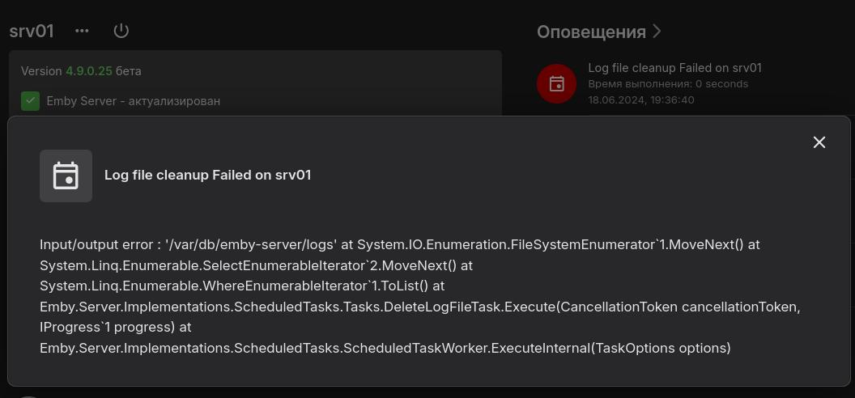Close the Log file cleanup error dialog
855x398 pixels.
pos(819,142)
